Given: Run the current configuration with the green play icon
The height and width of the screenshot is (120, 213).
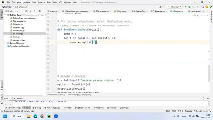Looking at the screenshot, I should tap(185, 7).
